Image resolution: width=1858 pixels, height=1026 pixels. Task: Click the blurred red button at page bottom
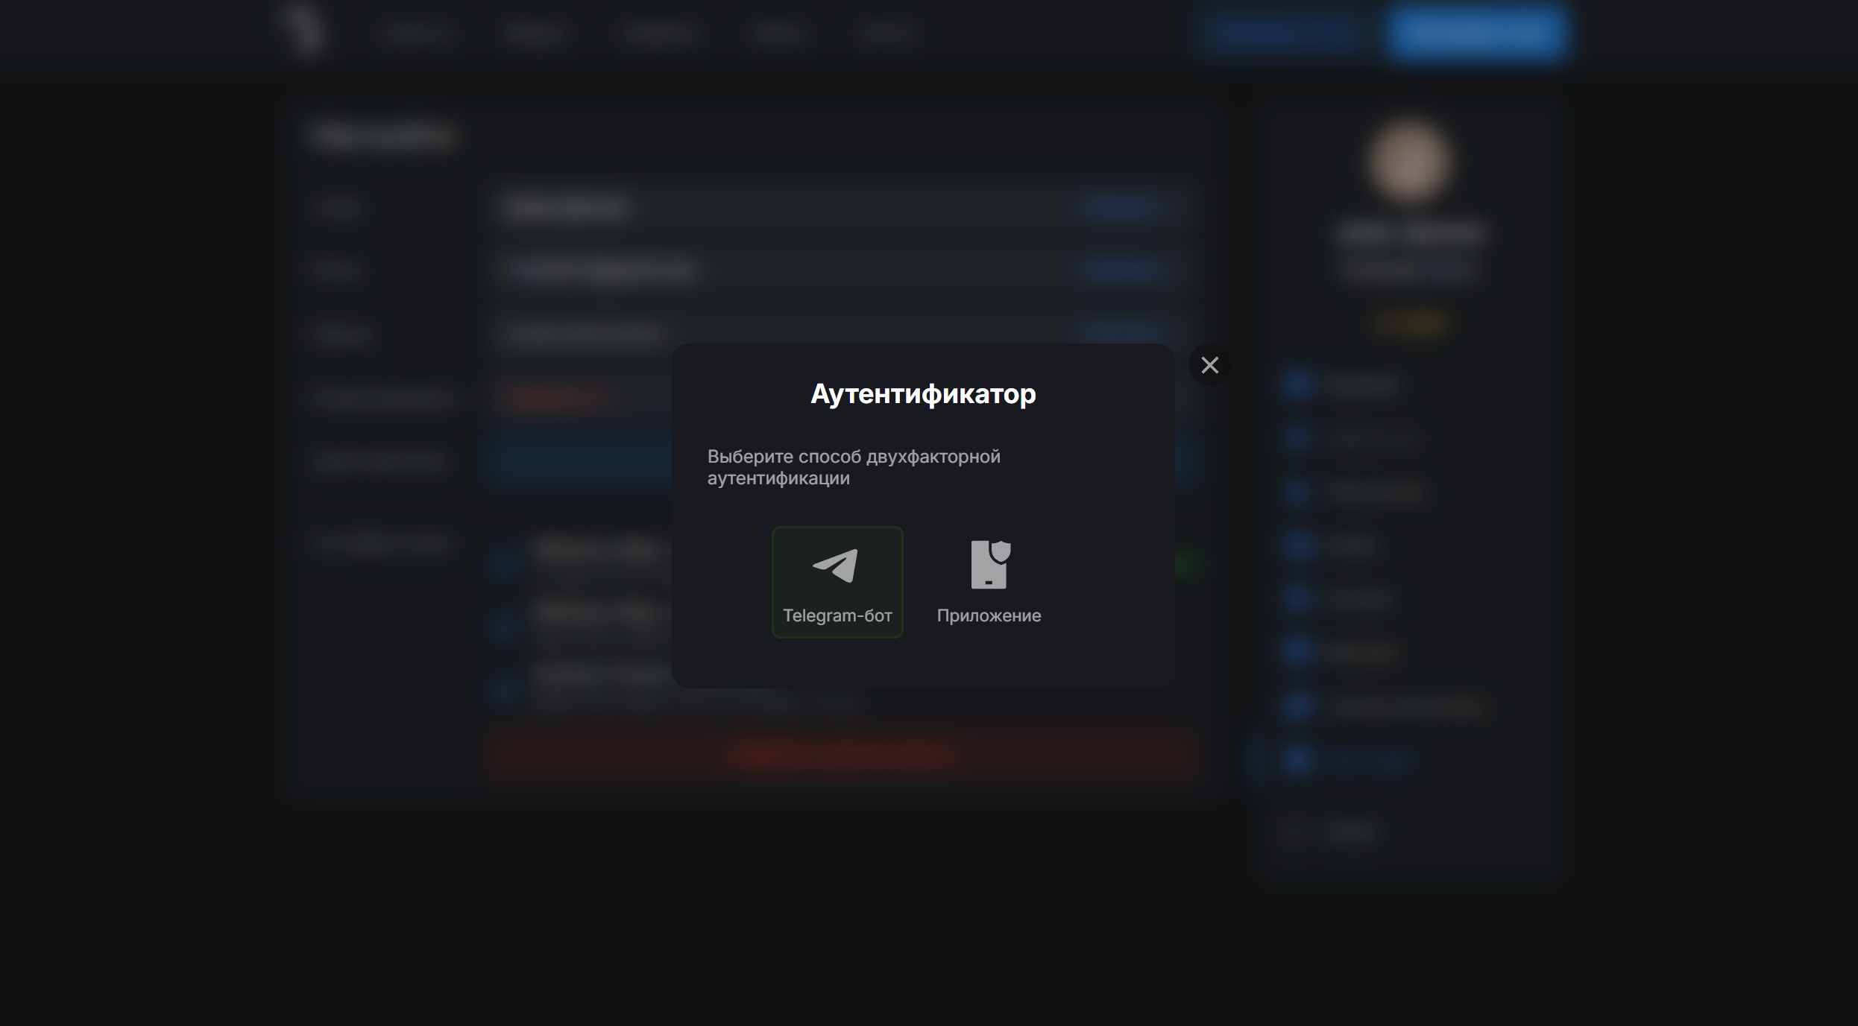[841, 755]
